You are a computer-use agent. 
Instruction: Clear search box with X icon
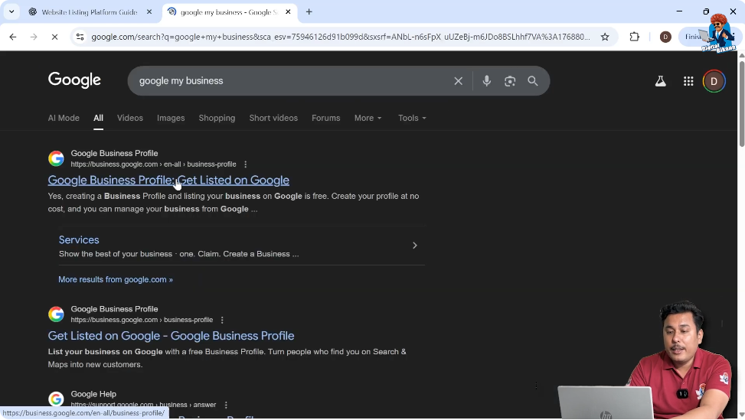tap(458, 81)
